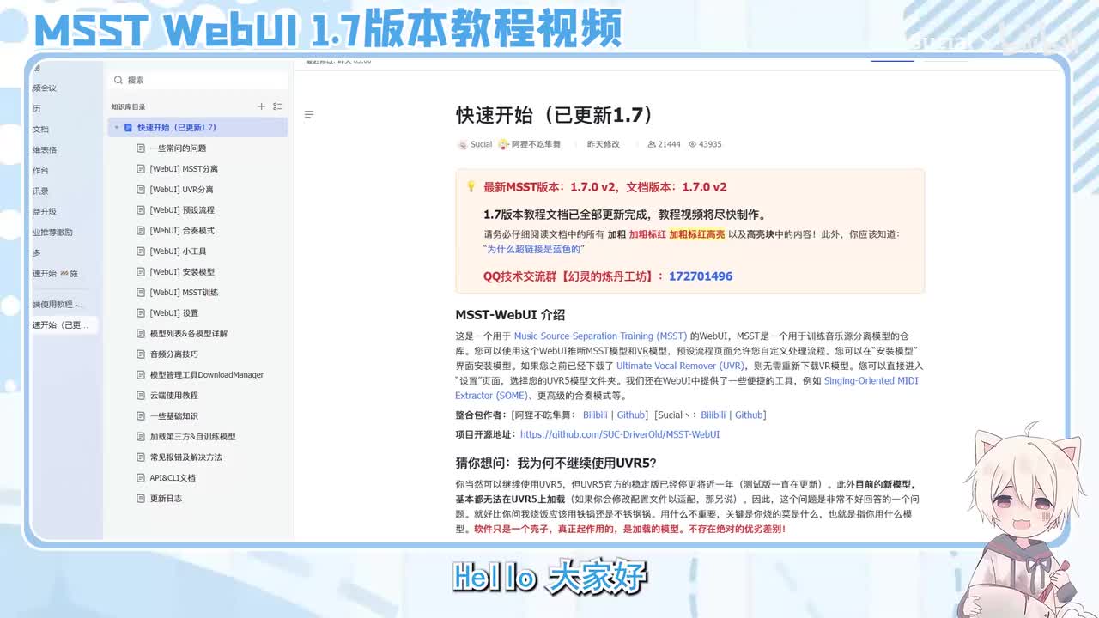The width and height of the screenshot is (1099, 618).
Task: Open [WebUI] 预设流程 page
Action: pos(182,210)
